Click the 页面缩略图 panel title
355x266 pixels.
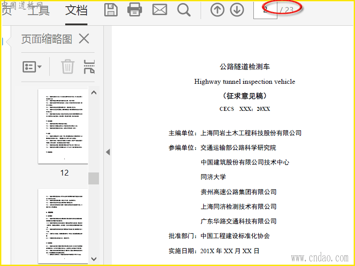click(x=47, y=39)
